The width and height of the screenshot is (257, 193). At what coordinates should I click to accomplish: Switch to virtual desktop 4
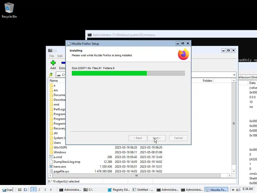[x=51, y=190]
